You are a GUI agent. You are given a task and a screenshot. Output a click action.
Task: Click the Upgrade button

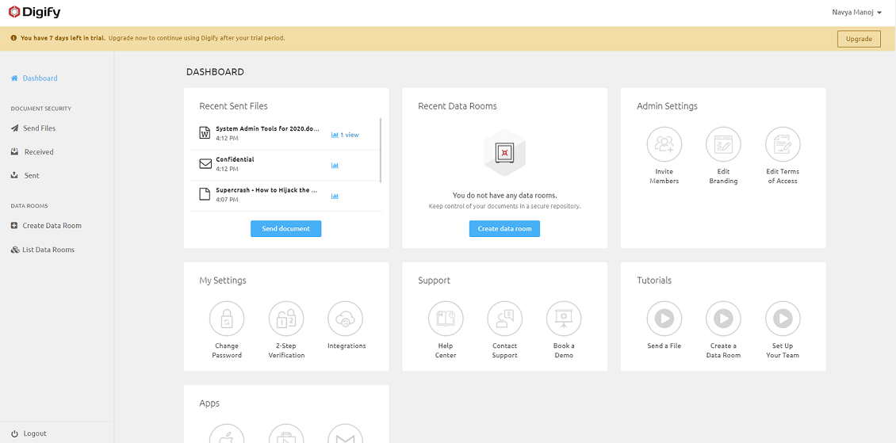[859, 39]
